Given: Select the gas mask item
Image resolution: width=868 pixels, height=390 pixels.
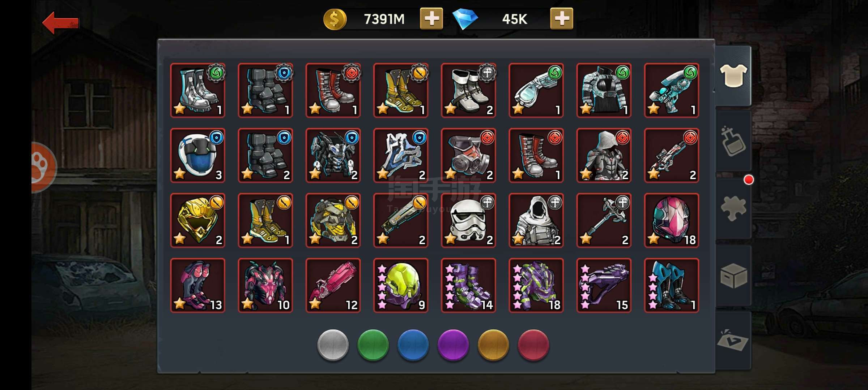Looking at the screenshot, I should pos(468,155).
